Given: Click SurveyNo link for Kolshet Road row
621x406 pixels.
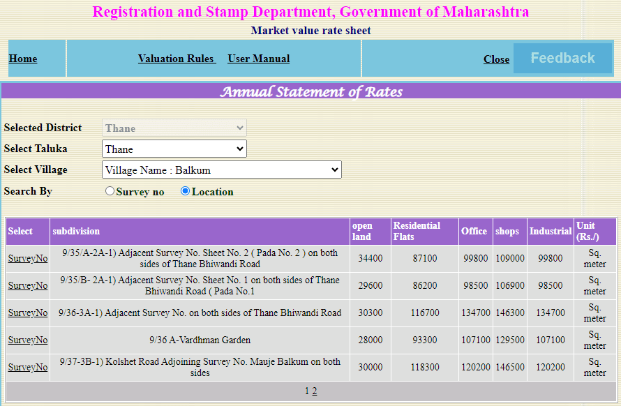Looking at the screenshot, I should point(28,367).
